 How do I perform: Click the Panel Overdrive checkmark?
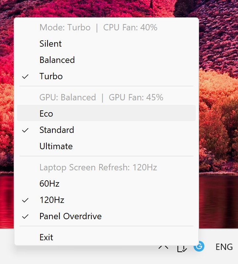[26, 217]
